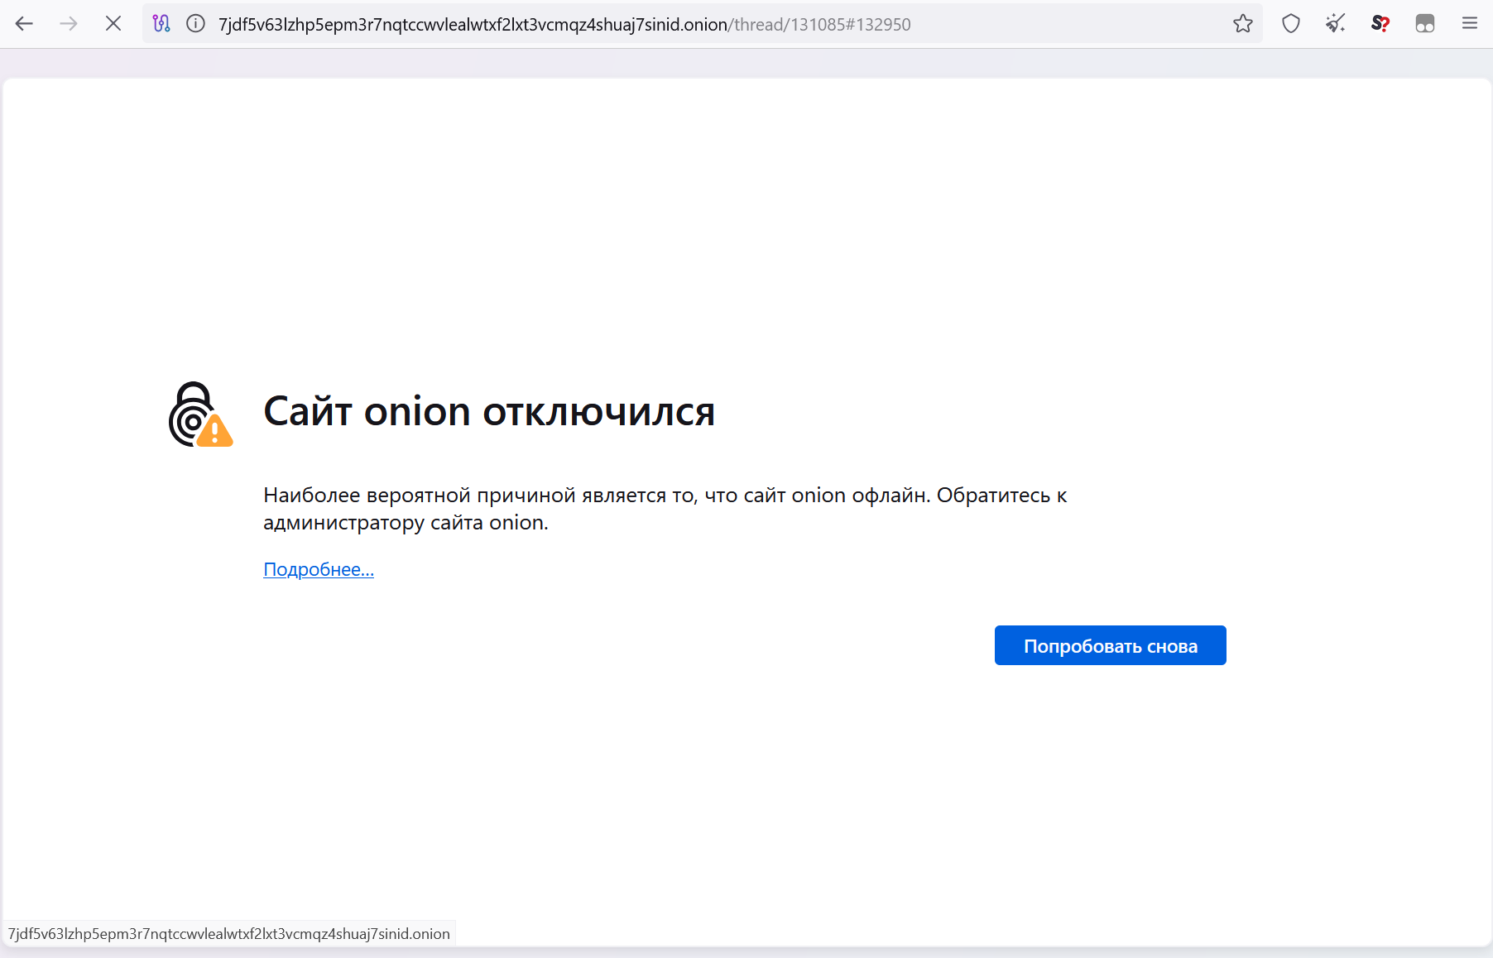The width and height of the screenshot is (1493, 958).
Task: Click the text Наиболее вероятной причиной
Action: coord(420,495)
